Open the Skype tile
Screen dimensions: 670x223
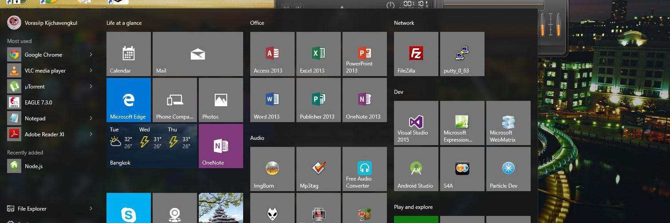point(129,208)
